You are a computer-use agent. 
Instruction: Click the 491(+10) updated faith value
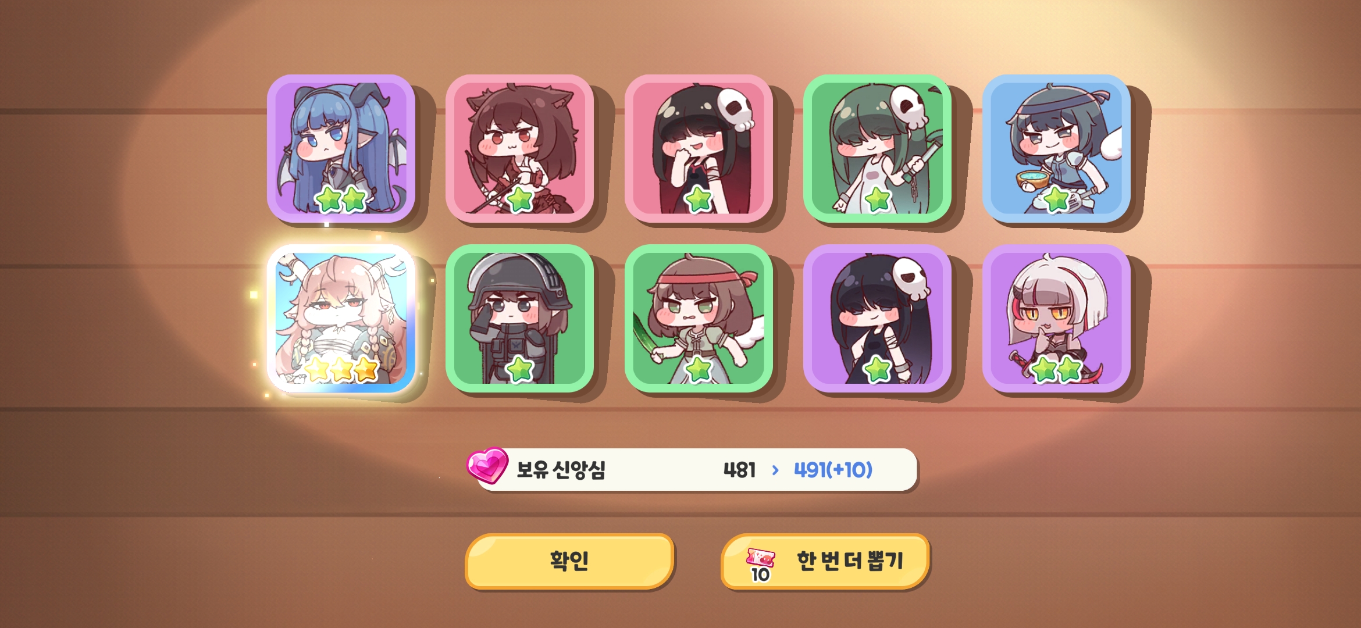pos(833,469)
